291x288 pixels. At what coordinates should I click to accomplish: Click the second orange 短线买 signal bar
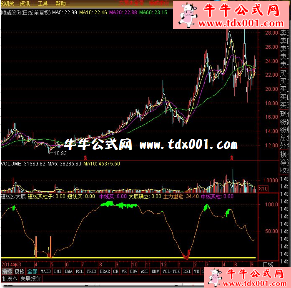click(x=51, y=247)
